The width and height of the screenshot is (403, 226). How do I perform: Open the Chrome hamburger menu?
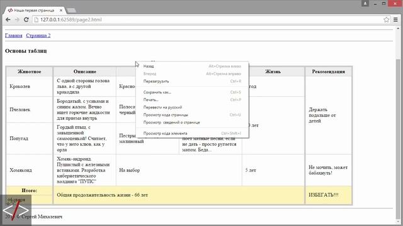coord(395,19)
